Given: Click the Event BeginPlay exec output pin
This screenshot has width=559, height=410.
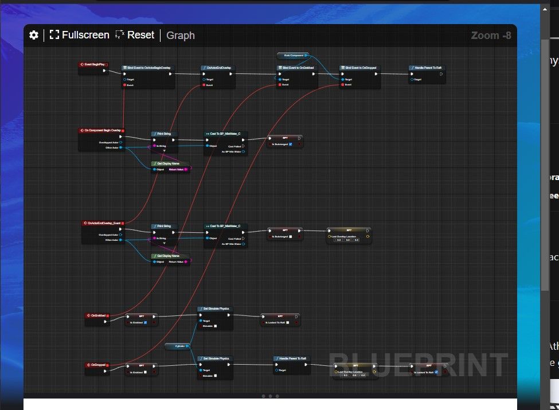Looking at the screenshot, I should (104, 71).
